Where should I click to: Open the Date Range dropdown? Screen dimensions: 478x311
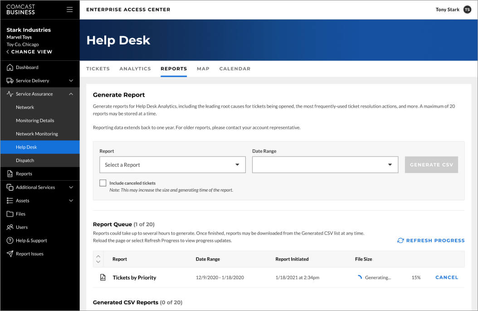325,165
